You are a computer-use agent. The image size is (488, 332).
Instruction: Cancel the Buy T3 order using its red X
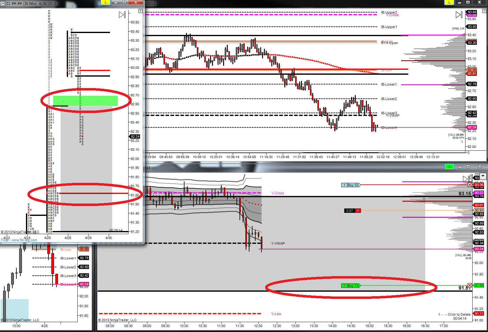pos(470,285)
